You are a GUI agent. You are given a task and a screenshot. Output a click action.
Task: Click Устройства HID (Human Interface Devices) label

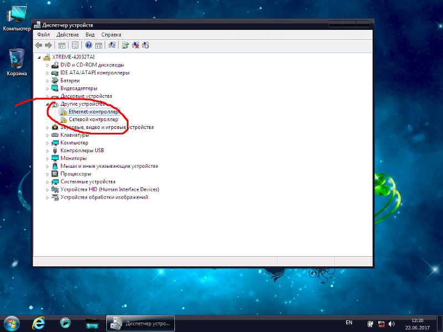[110, 189]
